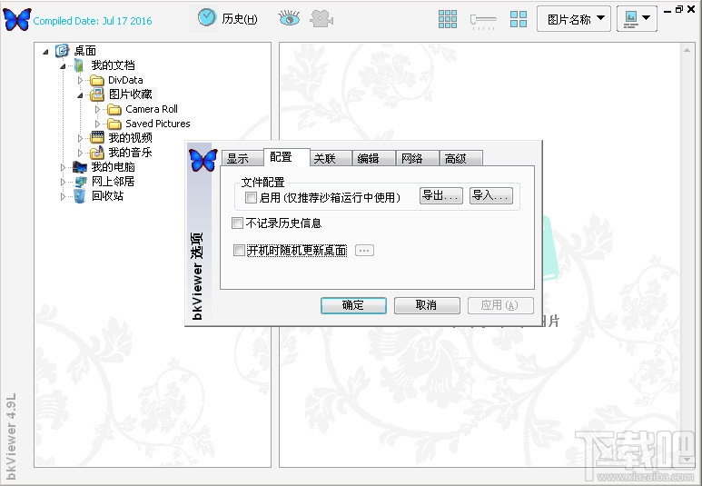Click the 回收站 recycle bin icon
Viewport: 702px width, 486px height.
tap(80, 196)
